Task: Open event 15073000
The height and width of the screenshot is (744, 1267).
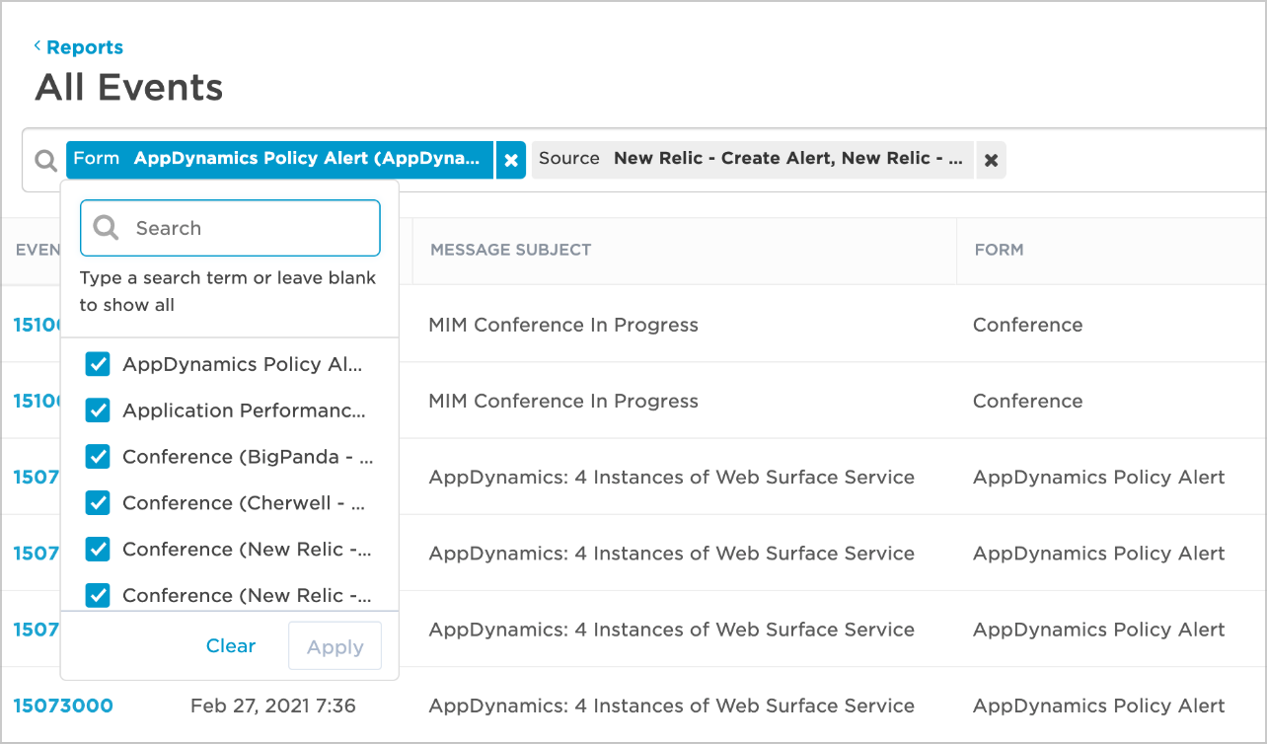Action: coord(63,706)
